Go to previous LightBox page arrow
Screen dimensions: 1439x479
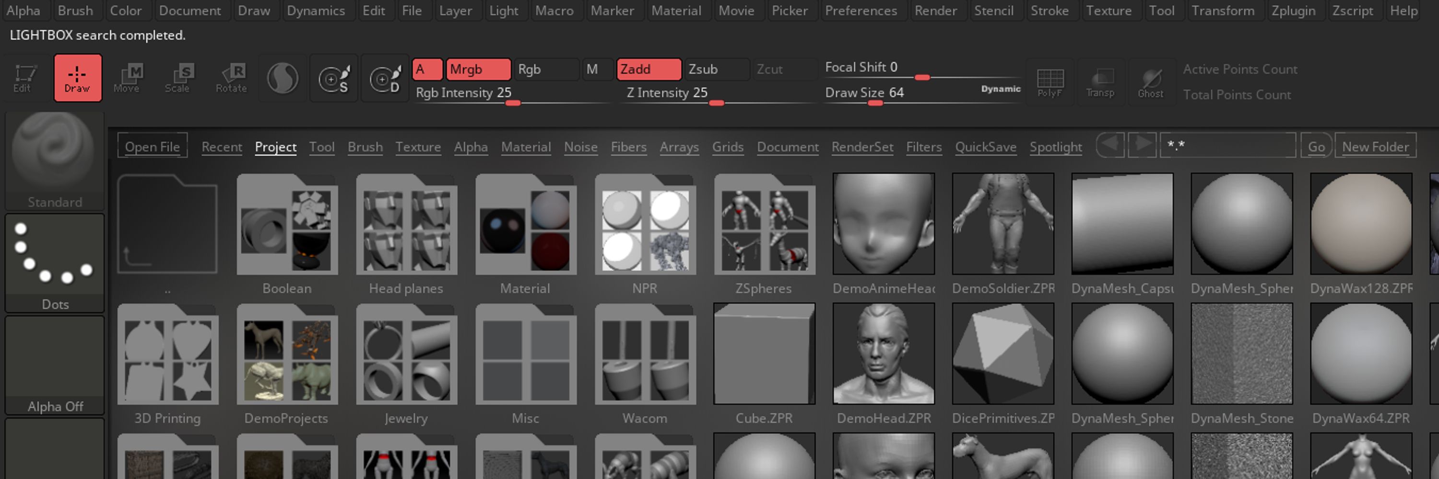pos(1110,145)
